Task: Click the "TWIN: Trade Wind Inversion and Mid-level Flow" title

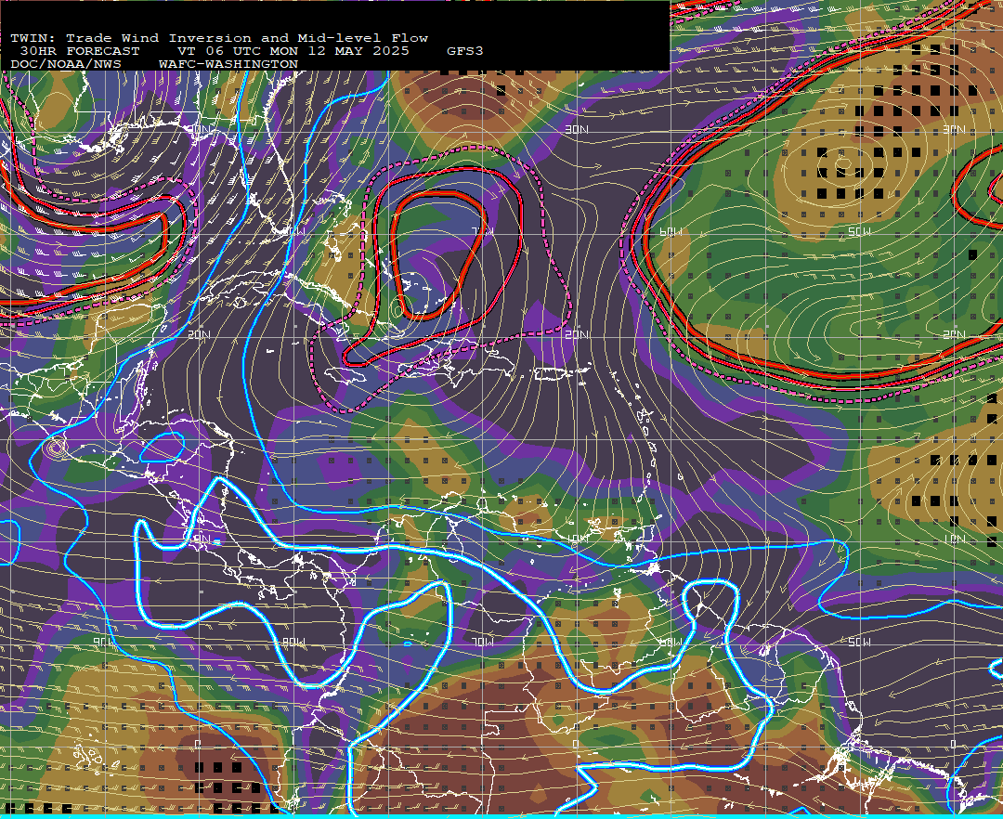Action: [219, 38]
